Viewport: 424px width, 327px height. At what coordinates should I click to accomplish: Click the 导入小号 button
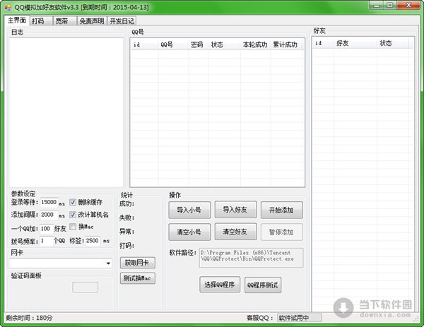[189, 210]
